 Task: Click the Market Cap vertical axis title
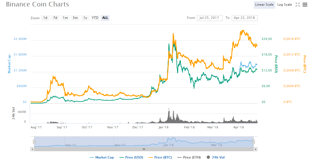(x=9, y=64)
